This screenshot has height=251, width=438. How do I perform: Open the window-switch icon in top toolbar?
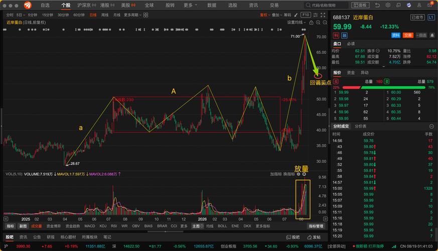point(398,5)
